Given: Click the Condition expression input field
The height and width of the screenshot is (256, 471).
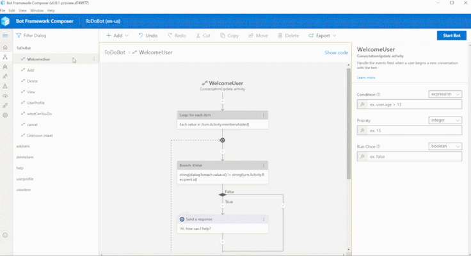Looking at the screenshot, I should 410,104.
